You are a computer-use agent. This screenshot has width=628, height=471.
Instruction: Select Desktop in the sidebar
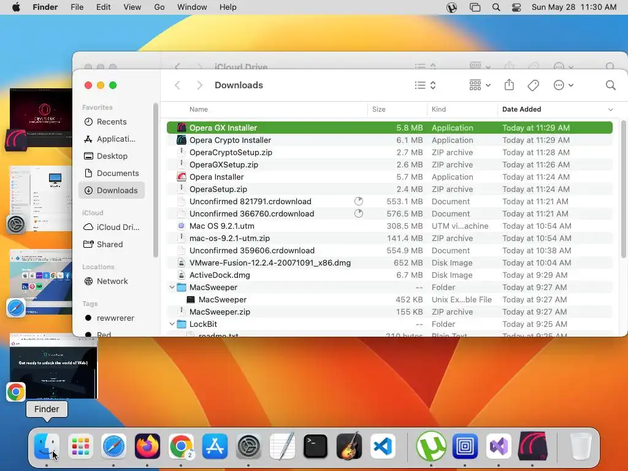pyautogui.click(x=112, y=156)
